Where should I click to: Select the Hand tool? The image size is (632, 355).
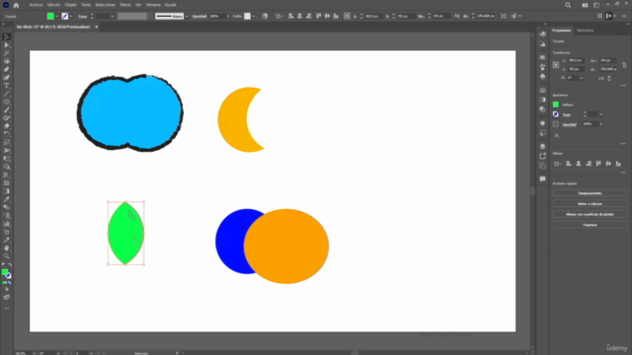(7, 248)
